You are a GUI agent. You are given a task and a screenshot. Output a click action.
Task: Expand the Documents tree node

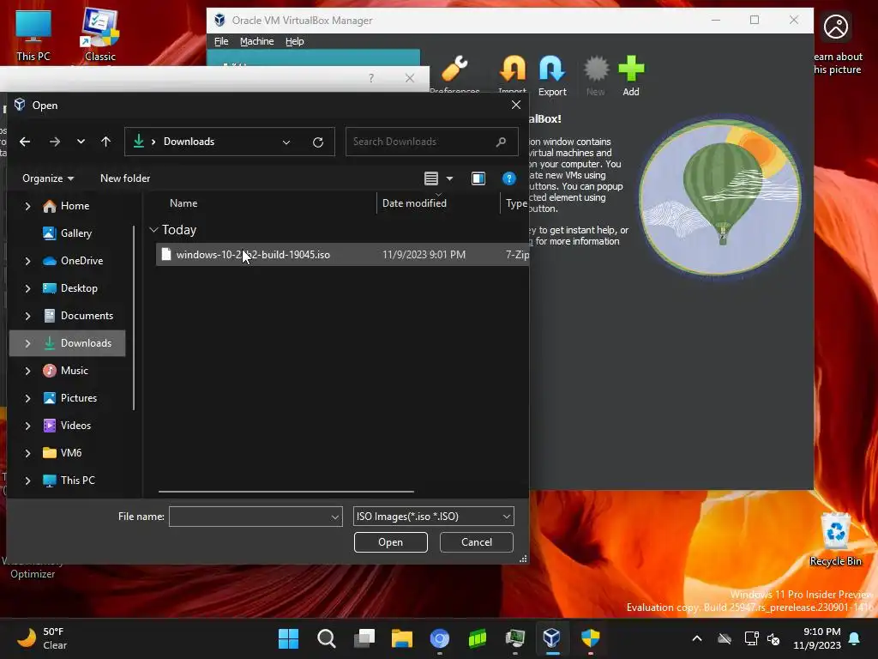pyautogui.click(x=27, y=316)
